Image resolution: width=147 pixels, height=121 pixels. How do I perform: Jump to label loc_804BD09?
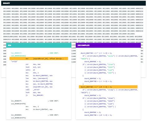[16, 115]
